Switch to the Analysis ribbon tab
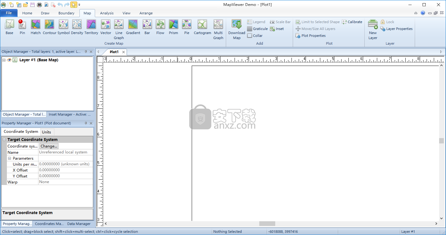The image size is (446, 235). [x=107, y=13]
